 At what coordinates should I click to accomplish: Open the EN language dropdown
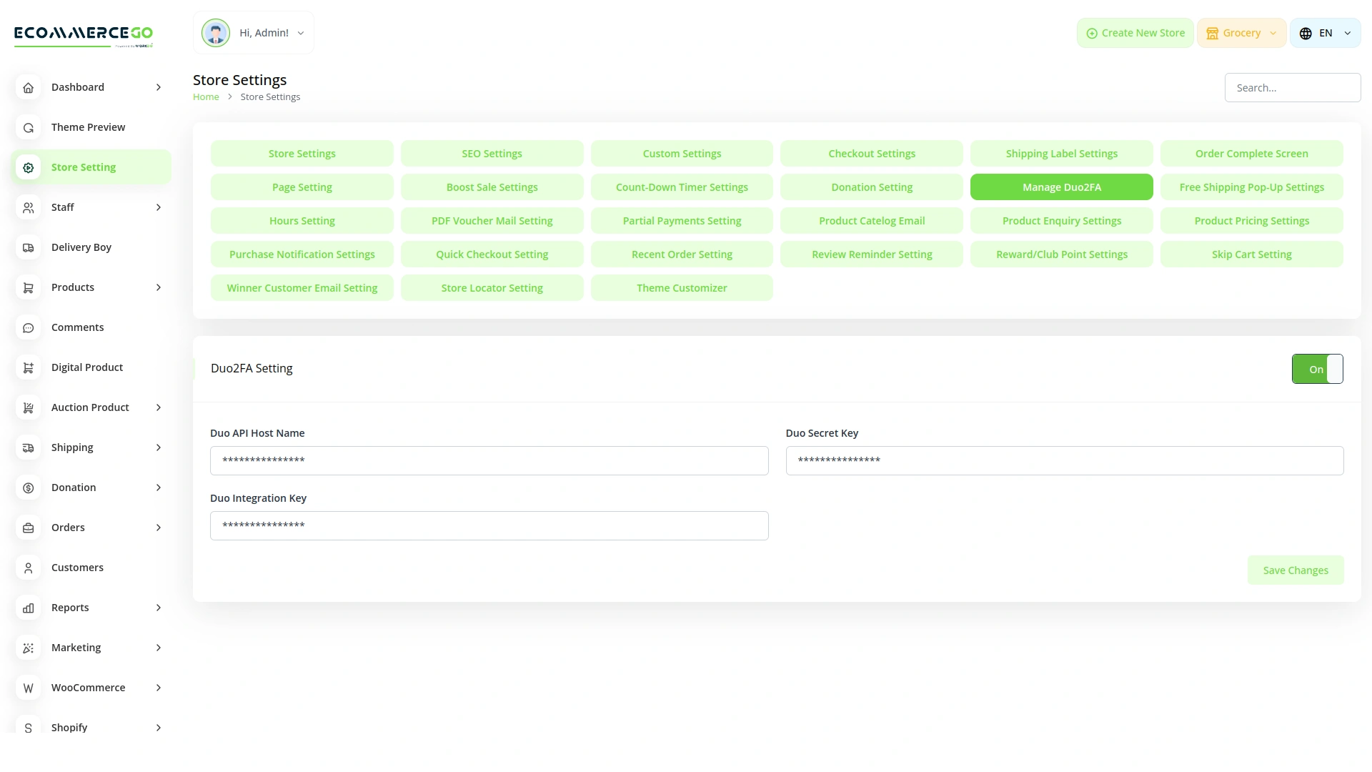click(x=1326, y=33)
